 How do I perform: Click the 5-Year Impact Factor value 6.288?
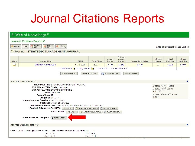tap(121, 65)
